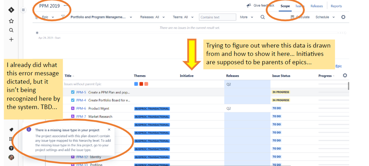This screenshot has width=369, height=166.
Task: Open the Help question mark
Action: coord(11,148)
